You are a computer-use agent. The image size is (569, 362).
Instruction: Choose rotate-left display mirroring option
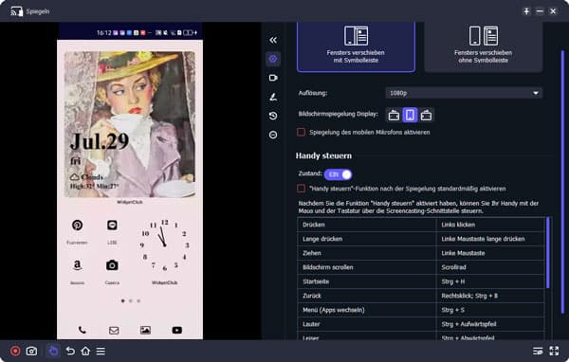(394, 116)
